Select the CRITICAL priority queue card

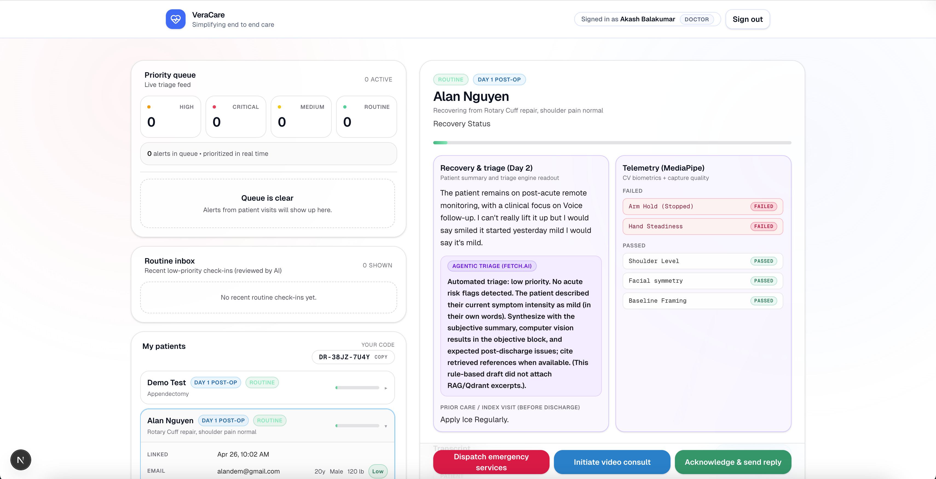click(x=236, y=116)
